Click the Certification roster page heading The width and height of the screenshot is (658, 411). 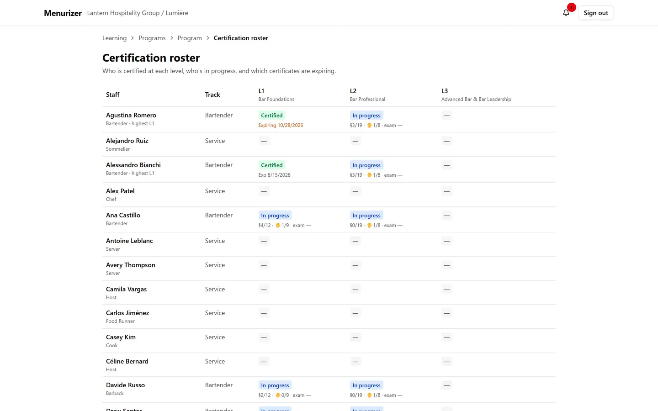pos(151,58)
